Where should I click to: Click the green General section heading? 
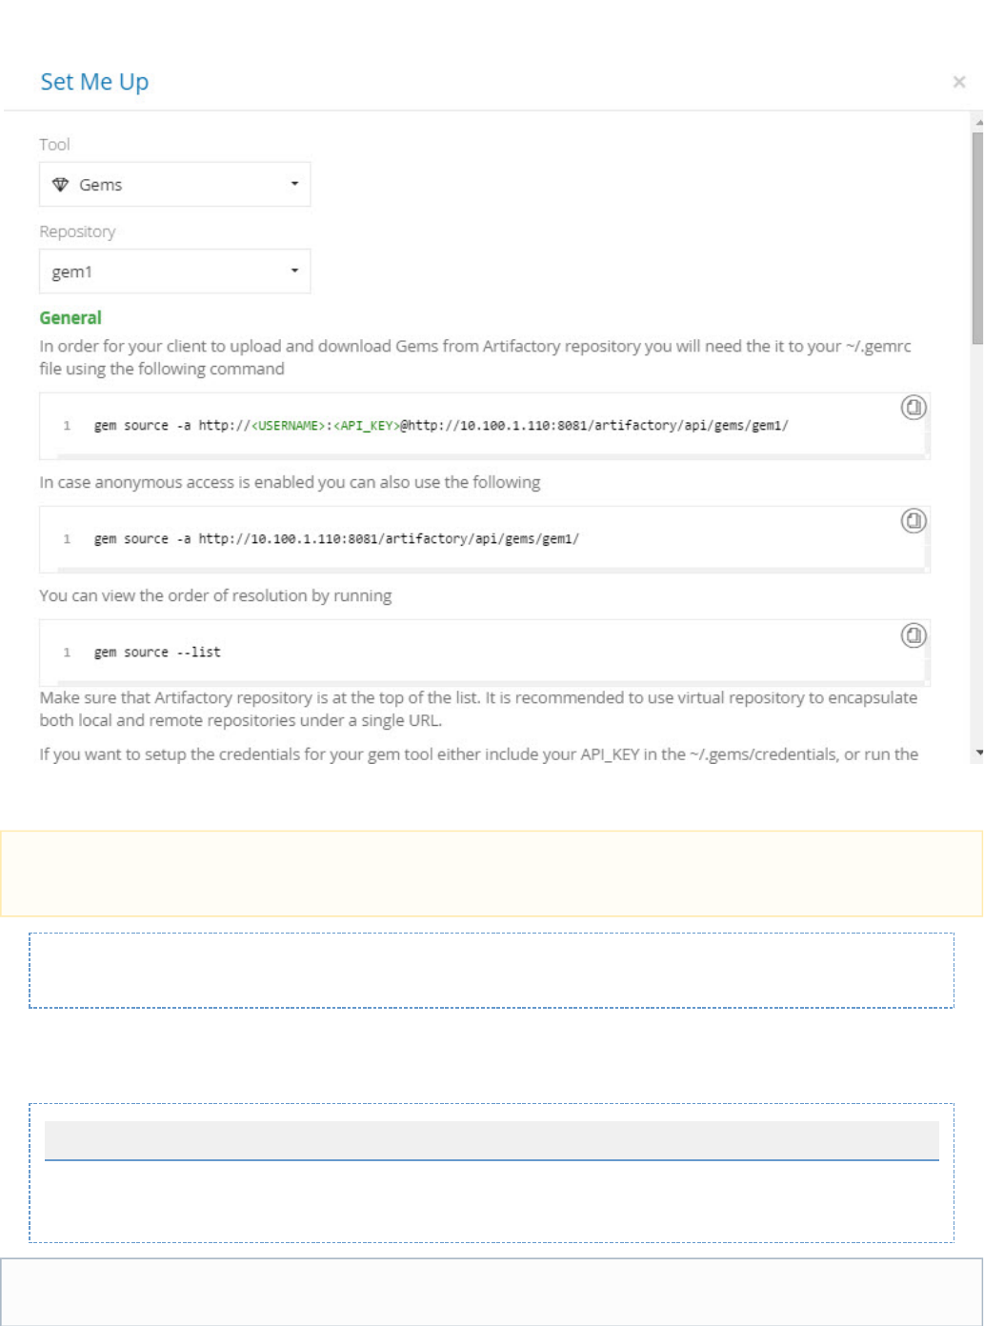70,318
